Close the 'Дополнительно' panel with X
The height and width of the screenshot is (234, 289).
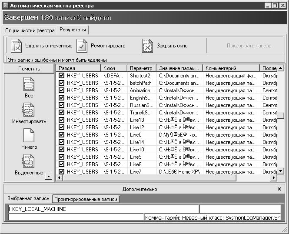click(279, 189)
